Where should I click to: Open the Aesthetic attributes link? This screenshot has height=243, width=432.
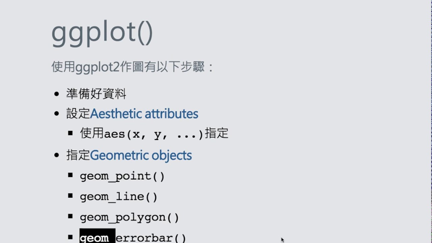point(144,114)
